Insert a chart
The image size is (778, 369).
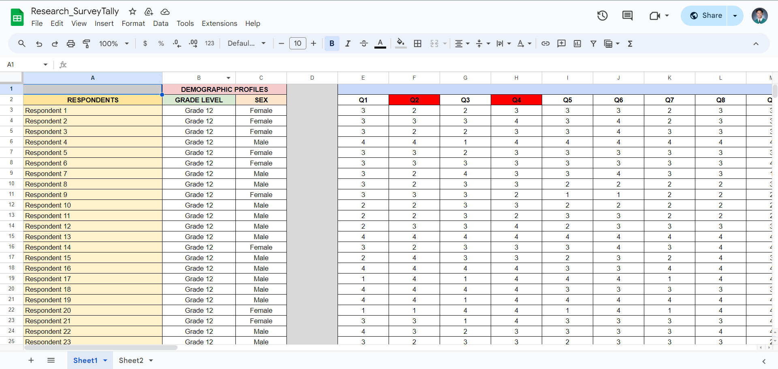(x=577, y=43)
